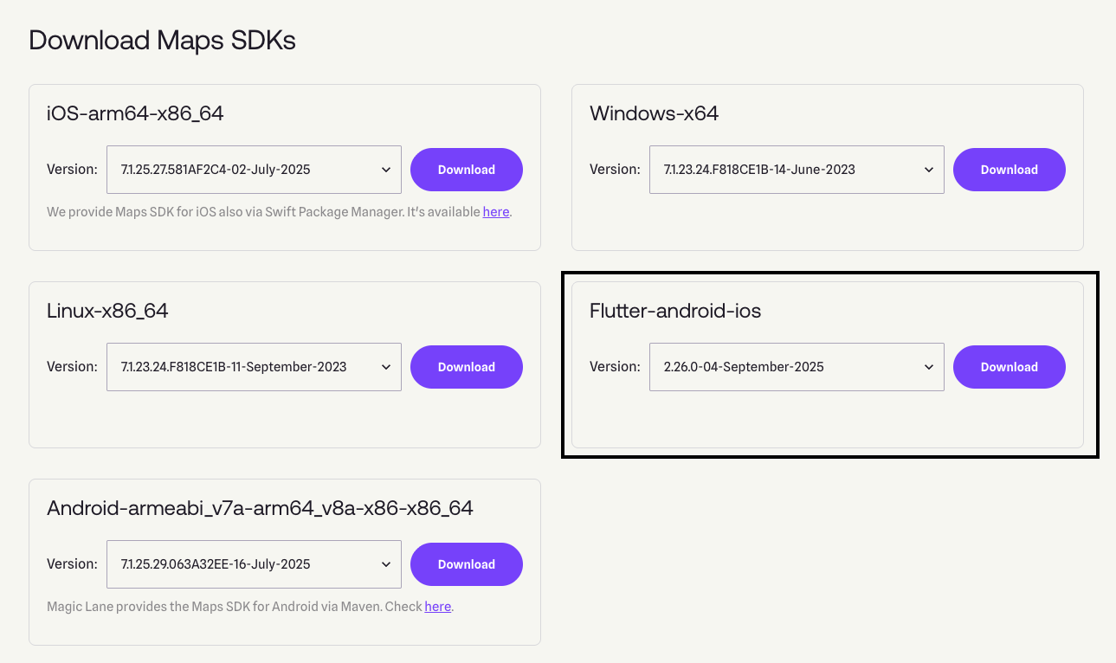Download the iOS-arm64-x86_64 SDK
Image resolution: width=1116 pixels, height=663 pixels.
(466, 170)
